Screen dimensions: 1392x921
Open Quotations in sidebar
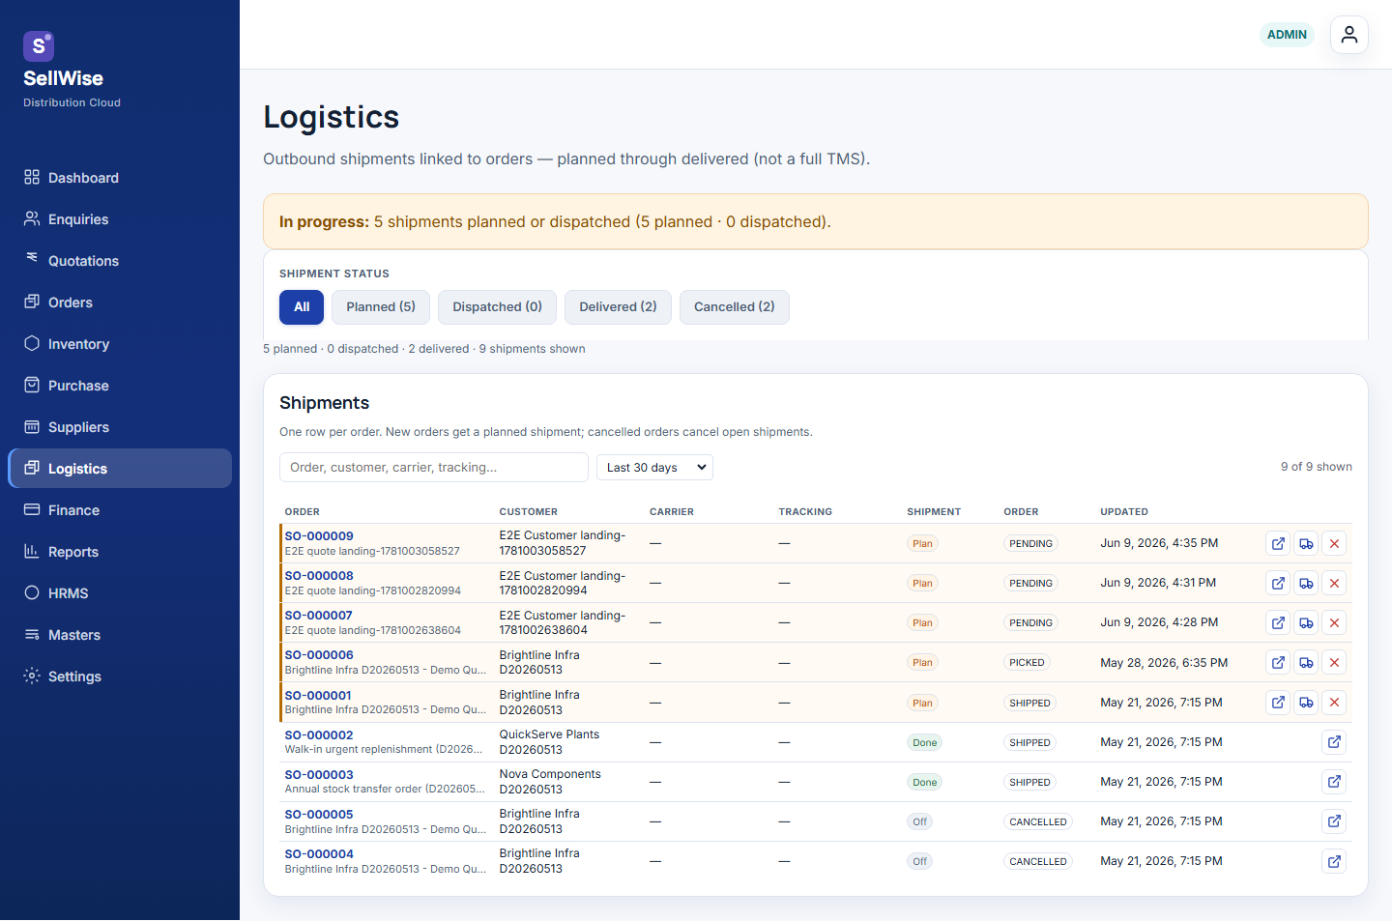120,261
